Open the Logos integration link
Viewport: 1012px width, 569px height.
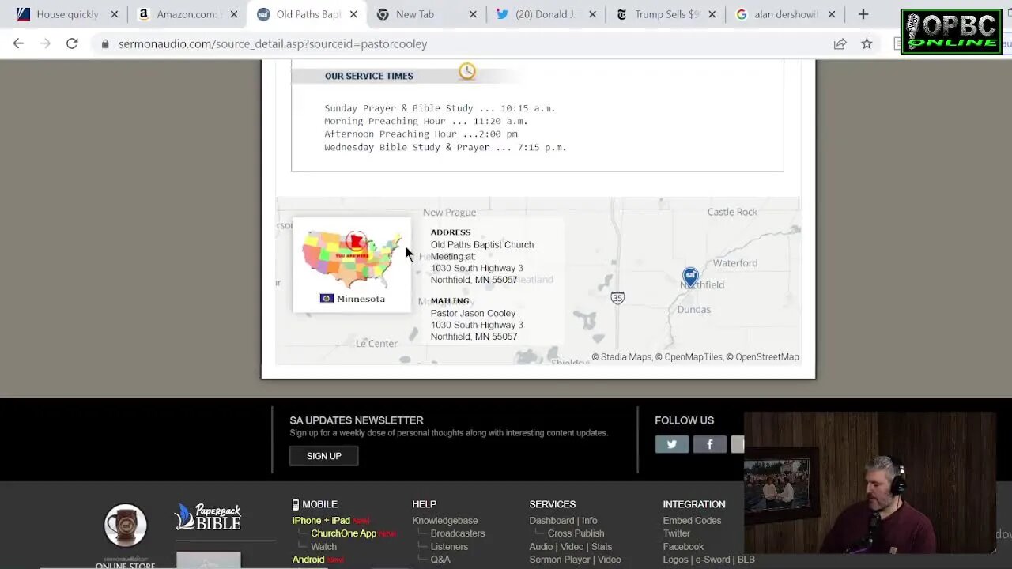(675, 560)
